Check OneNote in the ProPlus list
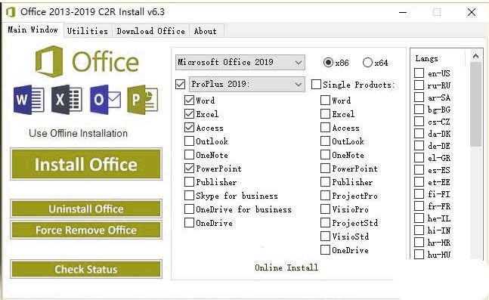 tap(189, 155)
